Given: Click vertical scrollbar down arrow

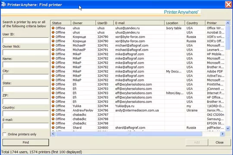Looking at the screenshot, I should point(228,128).
